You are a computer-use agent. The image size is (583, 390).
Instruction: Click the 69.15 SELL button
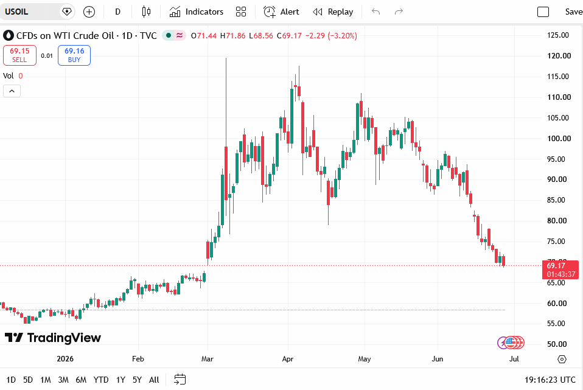pos(19,55)
